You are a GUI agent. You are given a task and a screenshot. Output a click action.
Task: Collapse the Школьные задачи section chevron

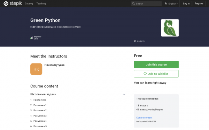[x=124, y=94]
